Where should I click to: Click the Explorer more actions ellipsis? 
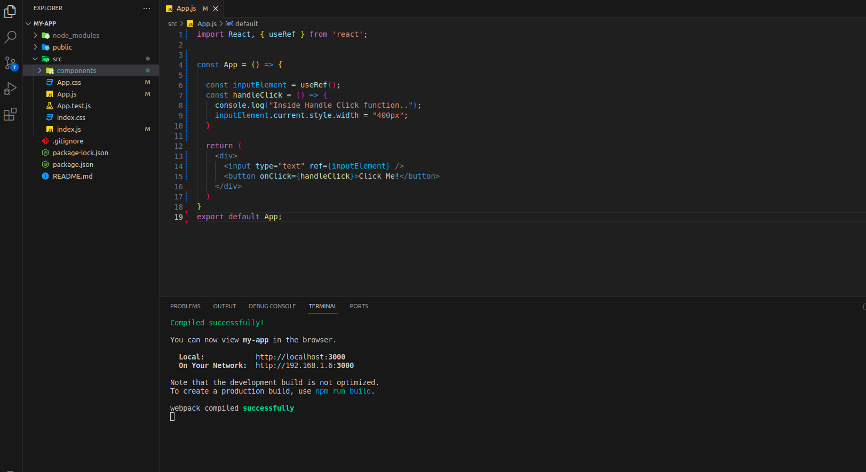pyautogui.click(x=147, y=9)
